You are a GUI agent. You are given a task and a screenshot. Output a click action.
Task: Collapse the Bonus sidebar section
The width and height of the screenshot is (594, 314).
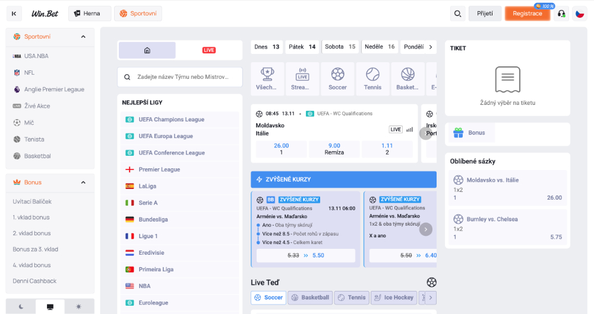point(83,182)
